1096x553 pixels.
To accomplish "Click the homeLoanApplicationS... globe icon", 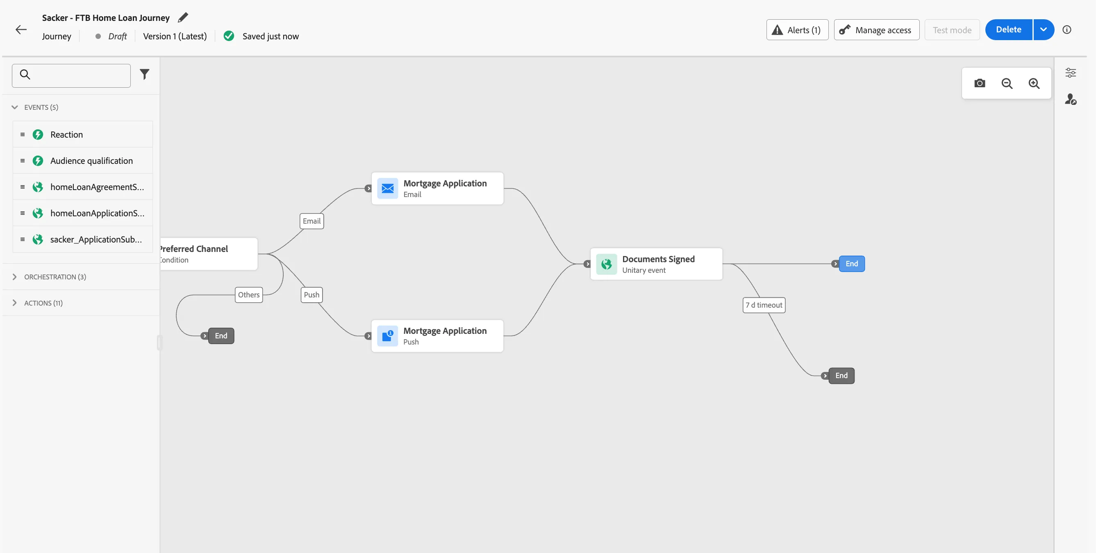I will (38, 213).
